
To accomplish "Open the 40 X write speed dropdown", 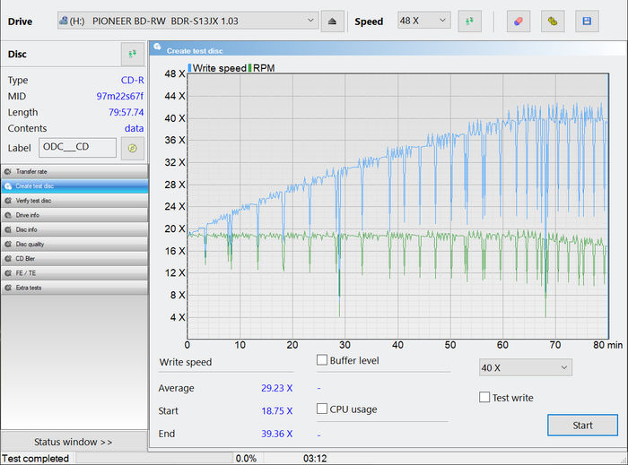I will pos(525,367).
